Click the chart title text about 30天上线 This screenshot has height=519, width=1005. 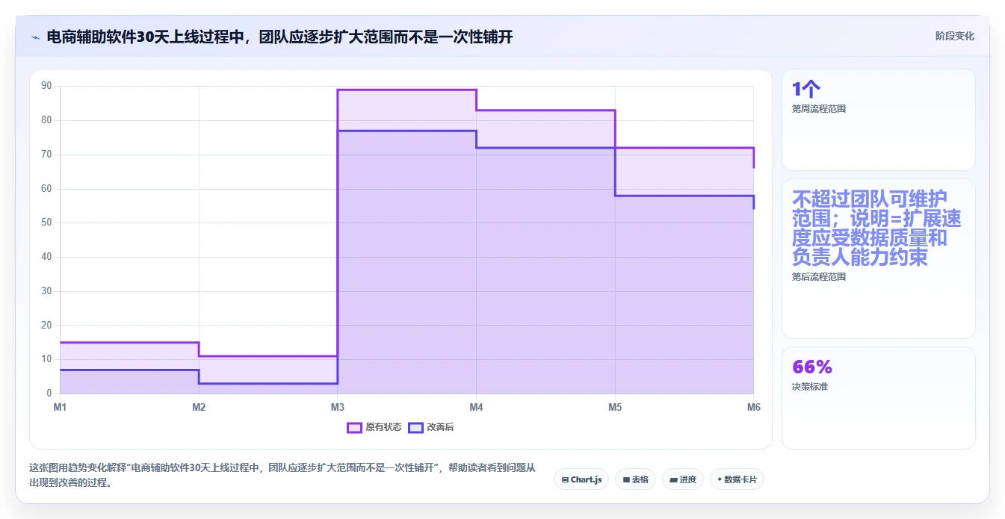coord(279,37)
